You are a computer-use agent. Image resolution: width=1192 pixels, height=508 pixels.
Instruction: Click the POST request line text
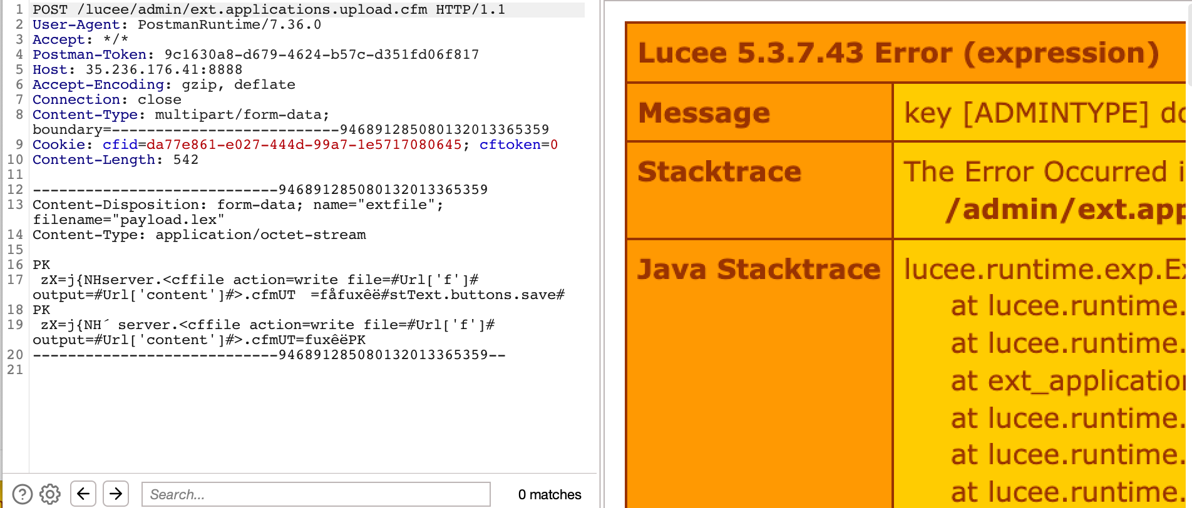pos(269,10)
